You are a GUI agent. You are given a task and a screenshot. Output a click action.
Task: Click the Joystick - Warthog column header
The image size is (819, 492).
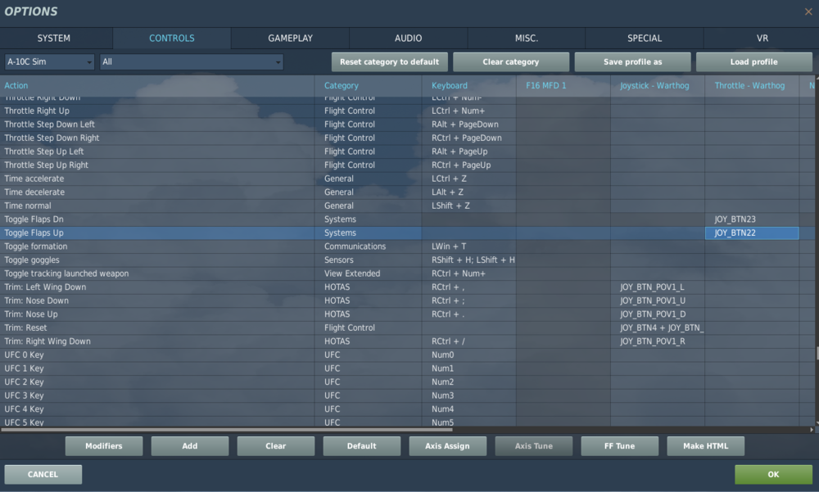coord(658,85)
